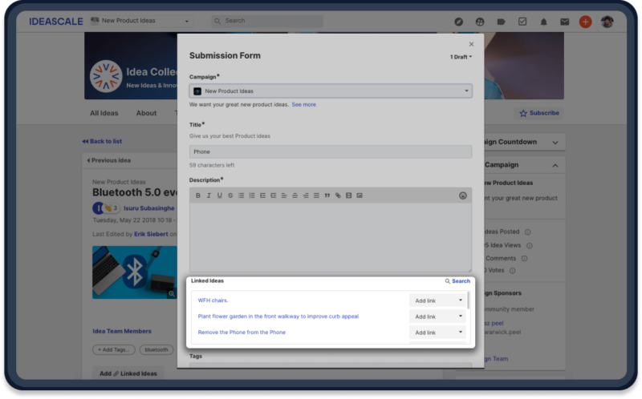
Task: Close the Submission Form dialog
Action: pyautogui.click(x=471, y=44)
